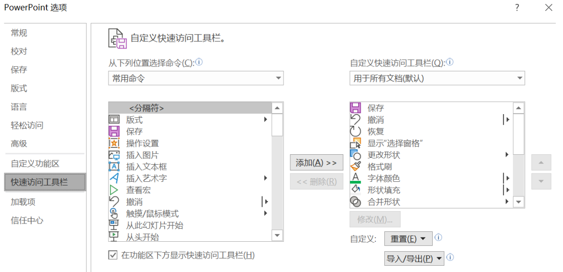The width and height of the screenshot is (563, 272).
Task: Select the 恢复 redo icon
Action: click(x=355, y=131)
